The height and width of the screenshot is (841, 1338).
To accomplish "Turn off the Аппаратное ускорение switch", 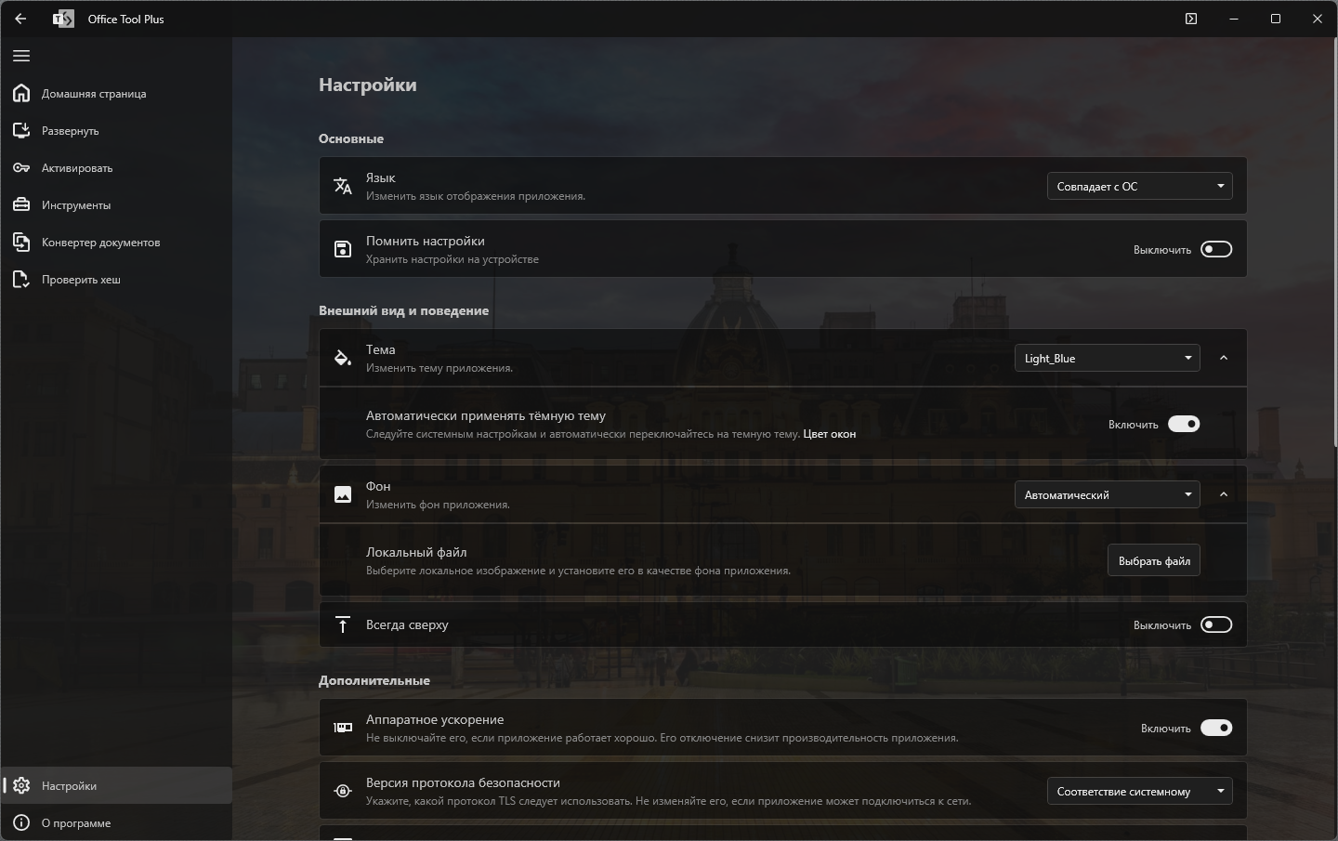I will (1216, 728).
